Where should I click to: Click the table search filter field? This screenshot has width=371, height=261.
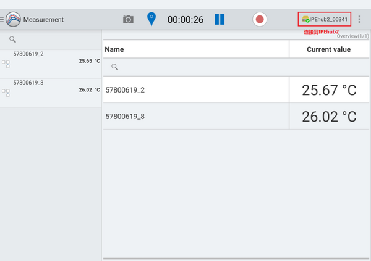pyautogui.click(x=236, y=67)
